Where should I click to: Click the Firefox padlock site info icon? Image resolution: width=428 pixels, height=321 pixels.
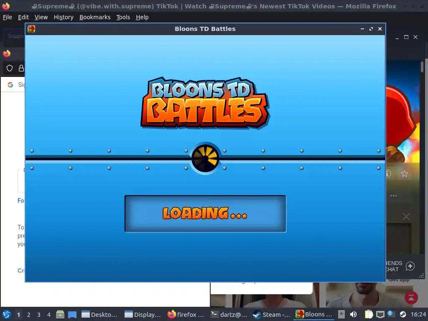click(x=21, y=68)
